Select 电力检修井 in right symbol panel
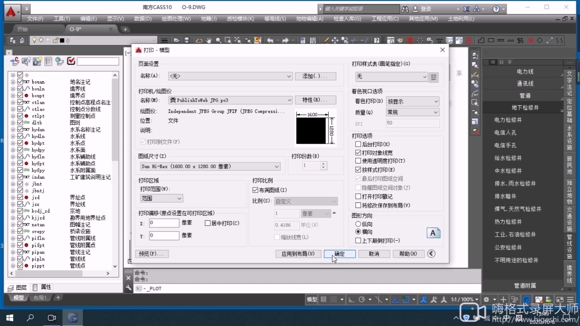 coord(508,120)
